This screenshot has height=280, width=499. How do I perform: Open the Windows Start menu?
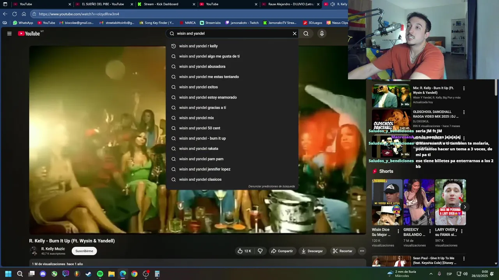click(x=8, y=274)
